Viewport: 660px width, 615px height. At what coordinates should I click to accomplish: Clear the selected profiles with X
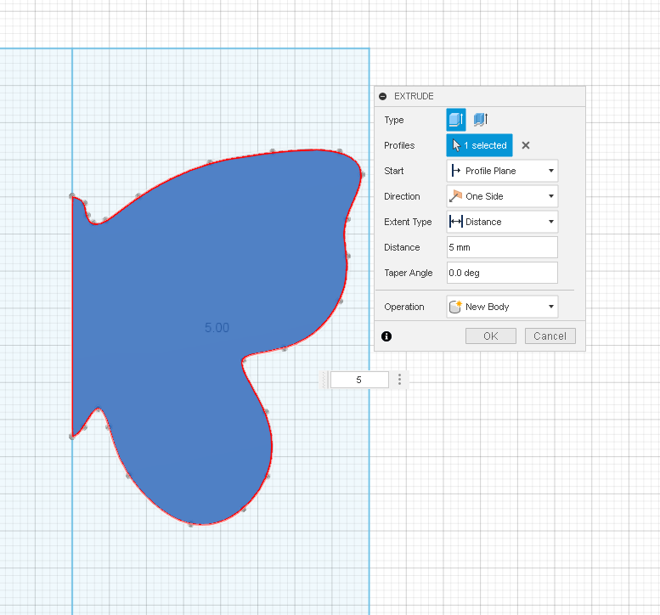(526, 145)
